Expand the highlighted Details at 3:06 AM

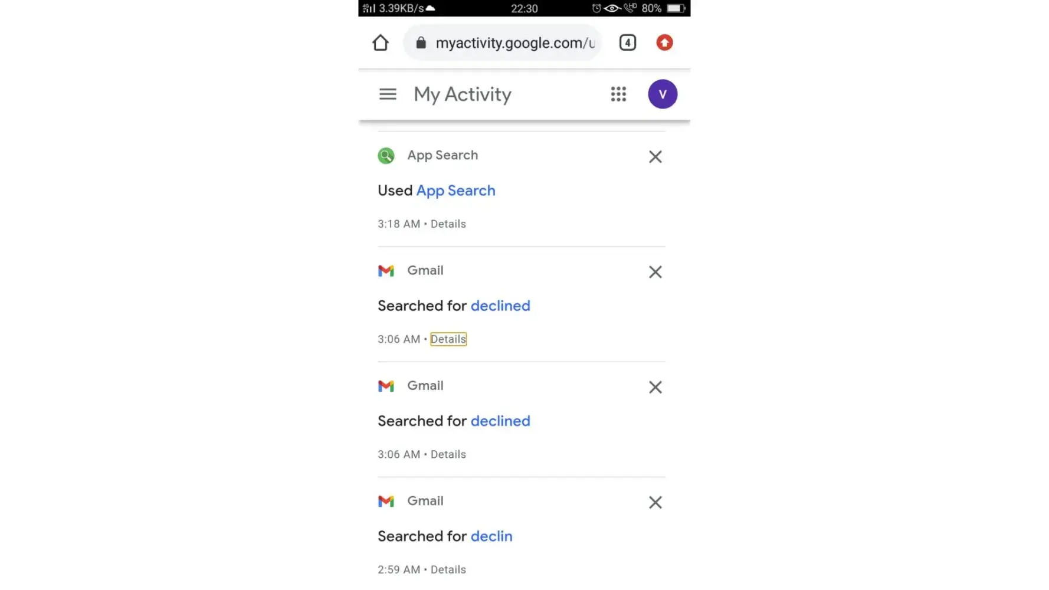tap(448, 339)
